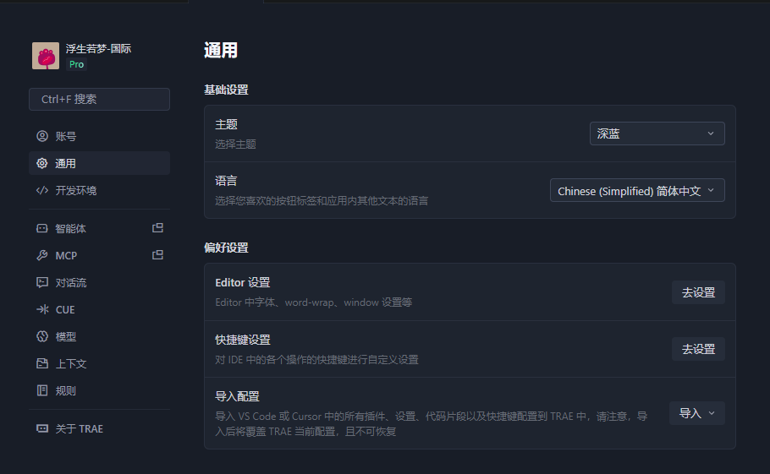Click the 模型 model icon
This screenshot has width=770, height=474.
pyautogui.click(x=42, y=336)
